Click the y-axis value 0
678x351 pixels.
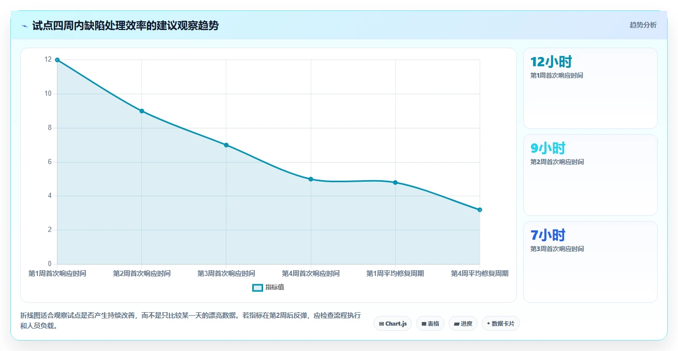[50, 264]
